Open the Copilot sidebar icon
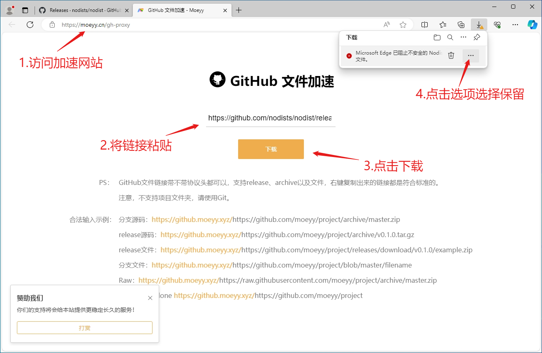The image size is (542, 353). (533, 25)
